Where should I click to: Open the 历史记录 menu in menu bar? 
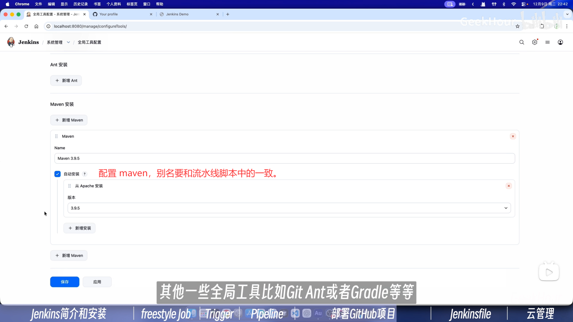tap(81, 4)
